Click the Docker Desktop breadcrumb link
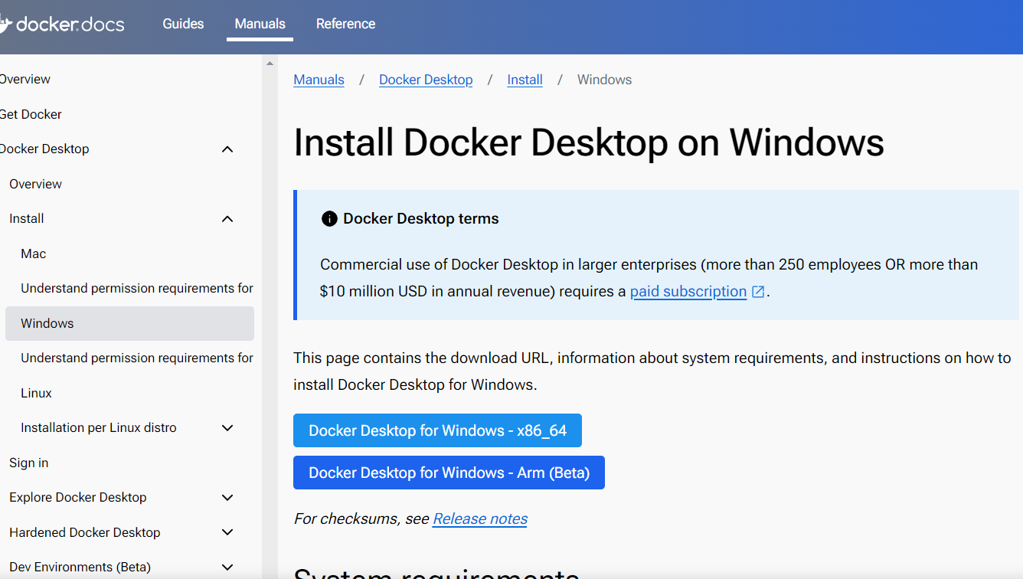1023x579 pixels. (426, 80)
